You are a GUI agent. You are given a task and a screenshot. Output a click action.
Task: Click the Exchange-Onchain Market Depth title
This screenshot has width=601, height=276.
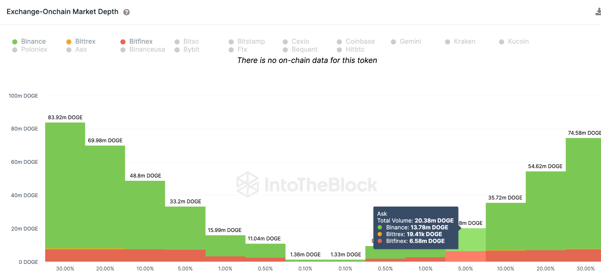(63, 12)
